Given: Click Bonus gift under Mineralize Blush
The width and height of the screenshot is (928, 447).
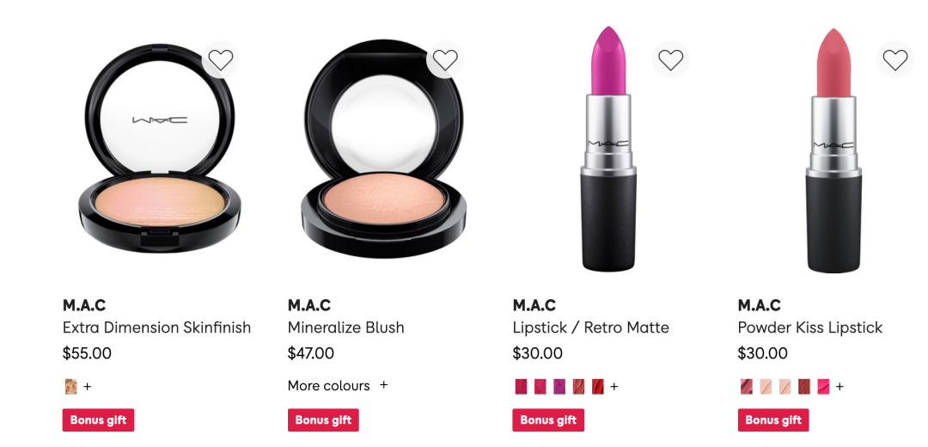Looking at the screenshot, I should [x=323, y=420].
